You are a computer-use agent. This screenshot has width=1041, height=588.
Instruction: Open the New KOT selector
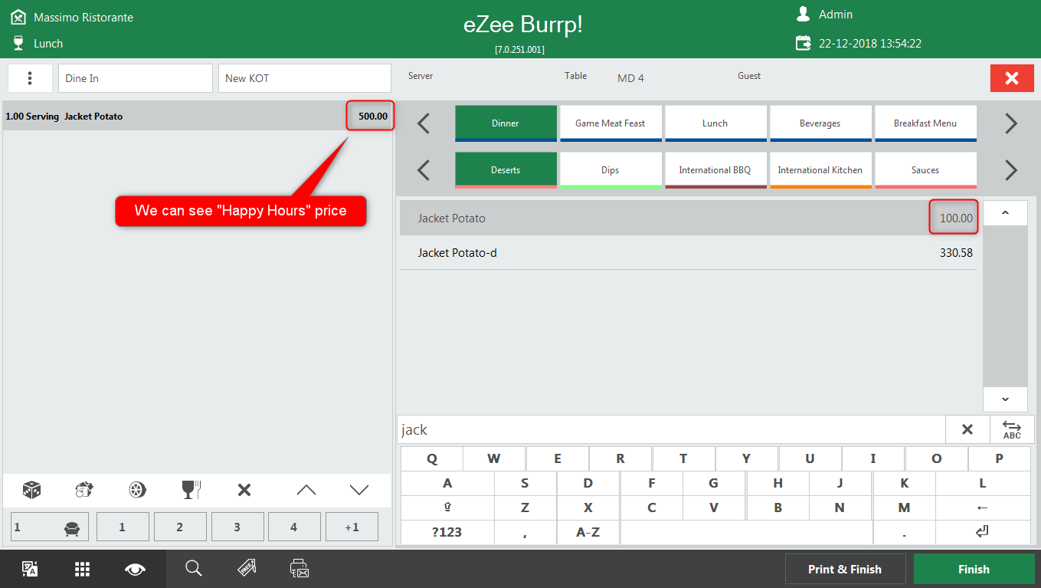point(305,78)
